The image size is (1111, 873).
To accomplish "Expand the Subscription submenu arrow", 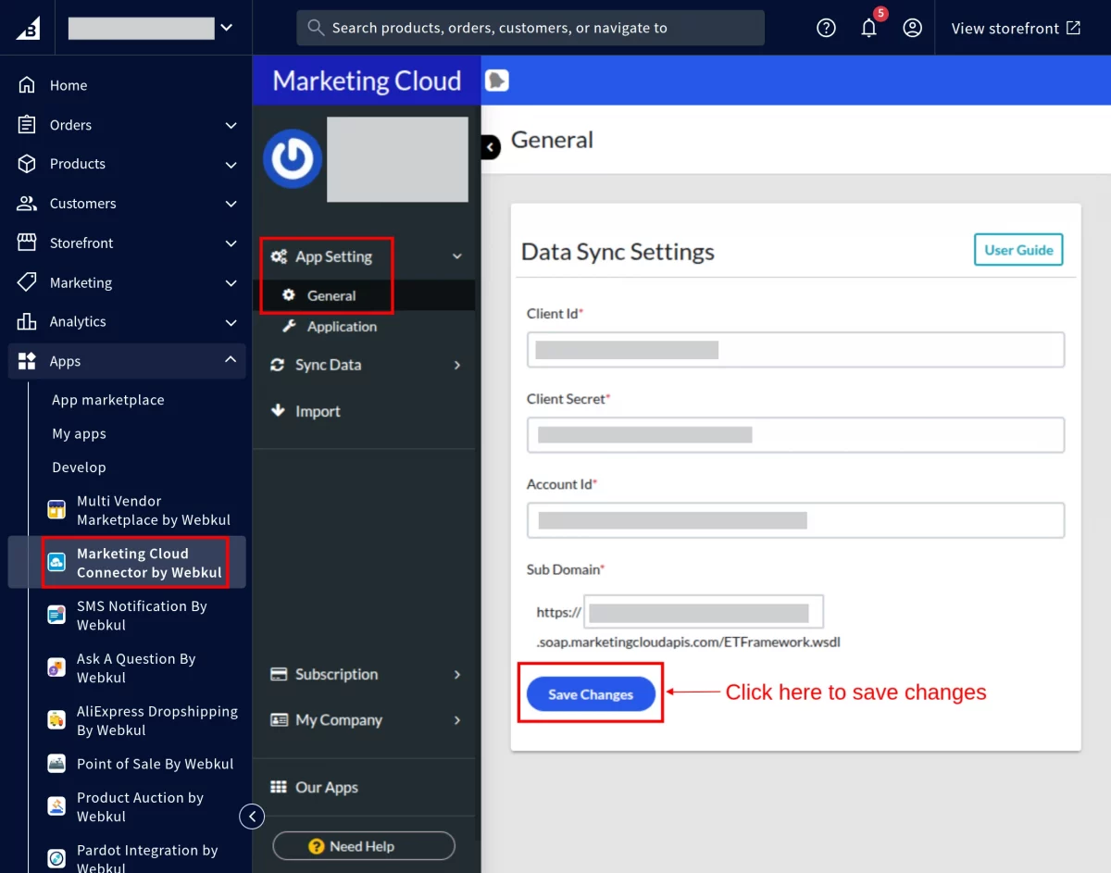I will [x=456, y=674].
